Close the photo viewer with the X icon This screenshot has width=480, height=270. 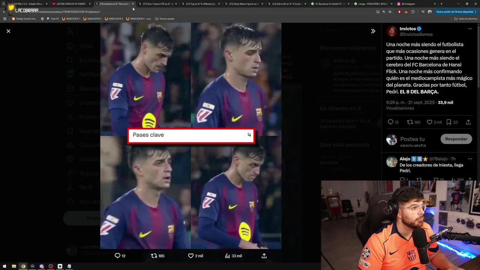point(8,31)
